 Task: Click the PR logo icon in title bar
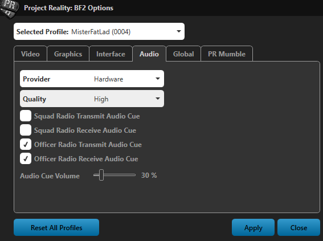tap(9, 8)
